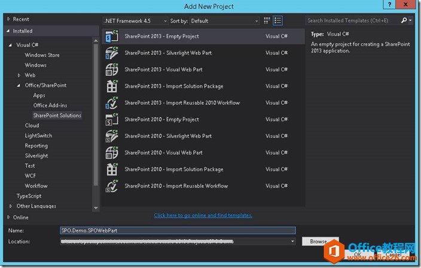Expand the Recent section

(x=8, y=19)
